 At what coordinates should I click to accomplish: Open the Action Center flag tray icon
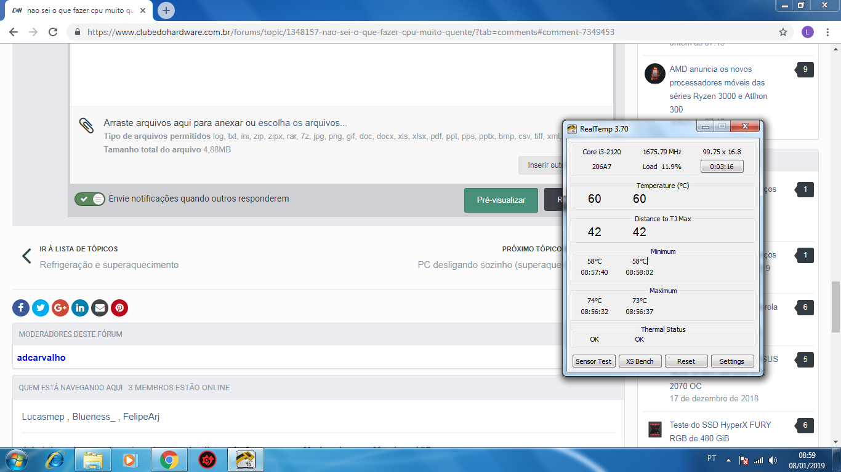743,460
